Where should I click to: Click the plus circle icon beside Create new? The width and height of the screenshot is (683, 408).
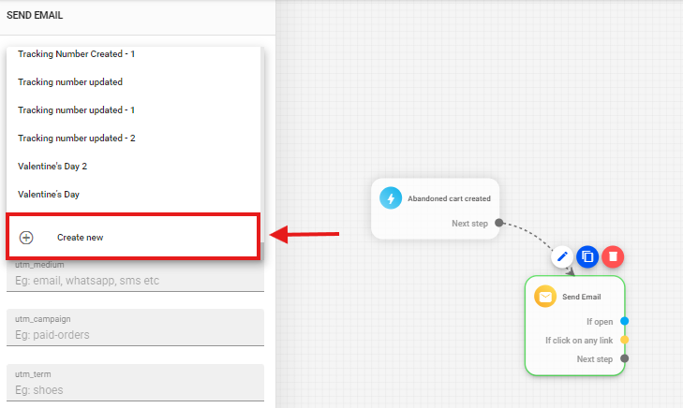point(26,238)
